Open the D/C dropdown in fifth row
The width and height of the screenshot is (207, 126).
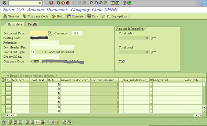[59, 102]
